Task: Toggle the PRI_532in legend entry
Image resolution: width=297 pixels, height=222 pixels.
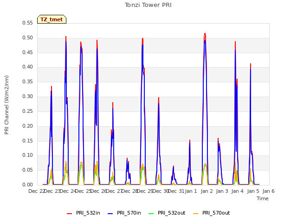Action: [x=84, y=213]
